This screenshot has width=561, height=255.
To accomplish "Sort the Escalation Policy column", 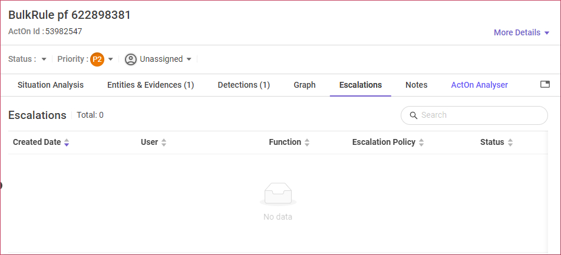I will (421, 143).
